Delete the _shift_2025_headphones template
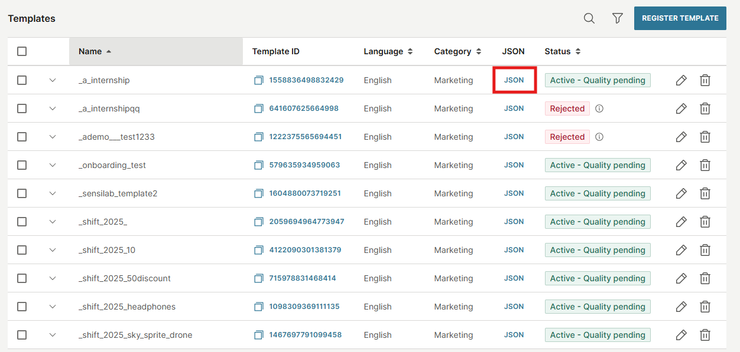The image size is (740, 352). pyautogui.click(x=705, y=307)
